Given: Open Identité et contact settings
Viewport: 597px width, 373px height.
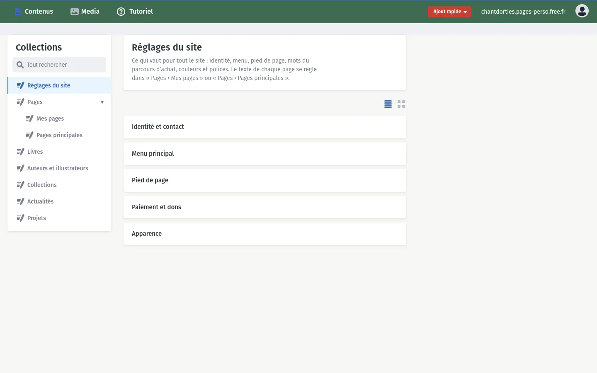Looking at the screenshot, I should coord(265,127).
